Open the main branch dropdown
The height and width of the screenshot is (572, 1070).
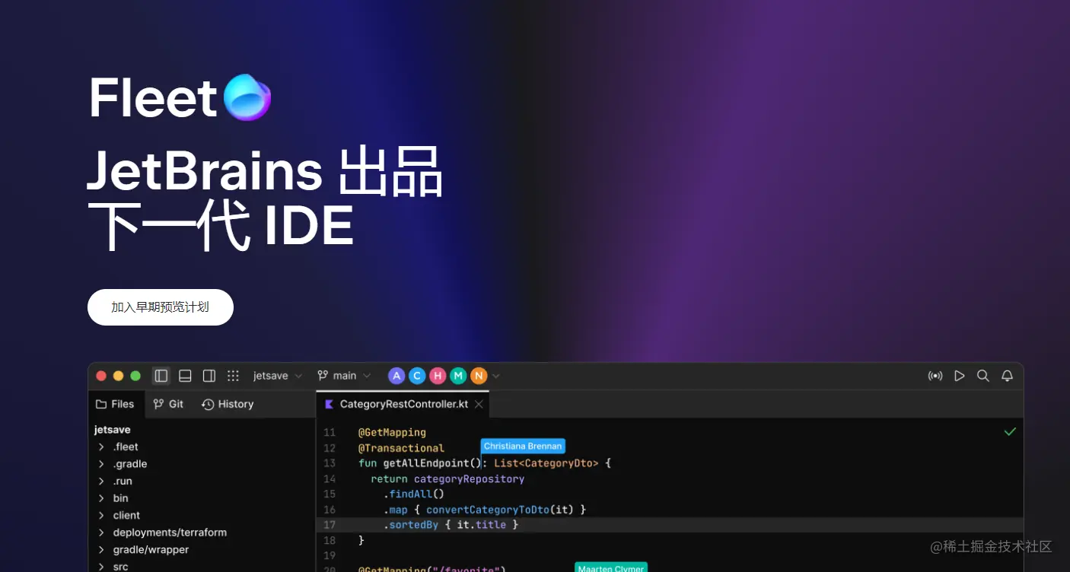344,376
